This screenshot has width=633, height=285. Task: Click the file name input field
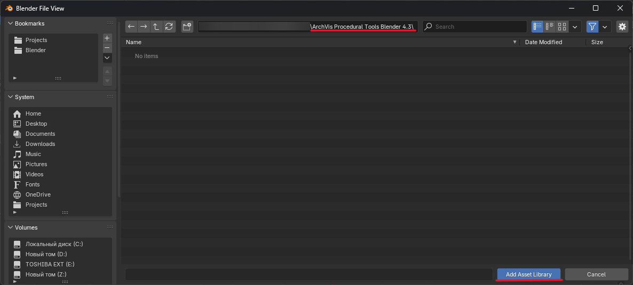tap(309, 274)
